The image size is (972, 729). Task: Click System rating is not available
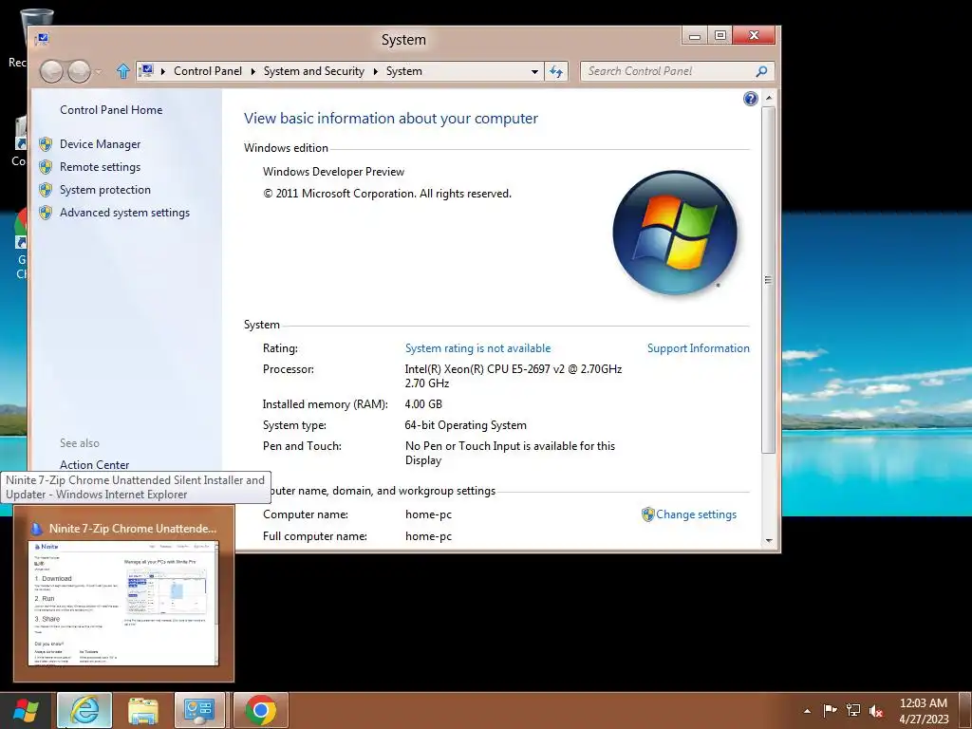[477, 348]
